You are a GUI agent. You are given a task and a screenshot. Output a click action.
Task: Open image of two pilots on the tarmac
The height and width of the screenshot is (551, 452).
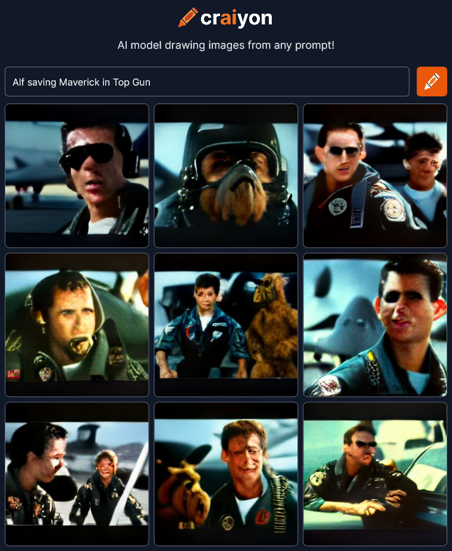pos(77,474)
